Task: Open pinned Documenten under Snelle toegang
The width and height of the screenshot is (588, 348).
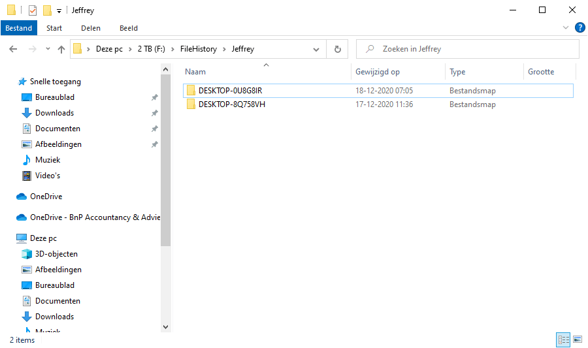Action: (x=57, y=129)
